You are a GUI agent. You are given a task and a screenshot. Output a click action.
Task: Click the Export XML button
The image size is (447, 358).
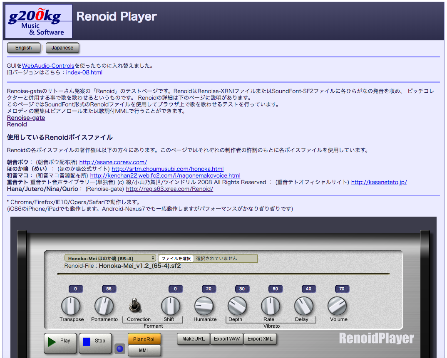coord(260,339)
